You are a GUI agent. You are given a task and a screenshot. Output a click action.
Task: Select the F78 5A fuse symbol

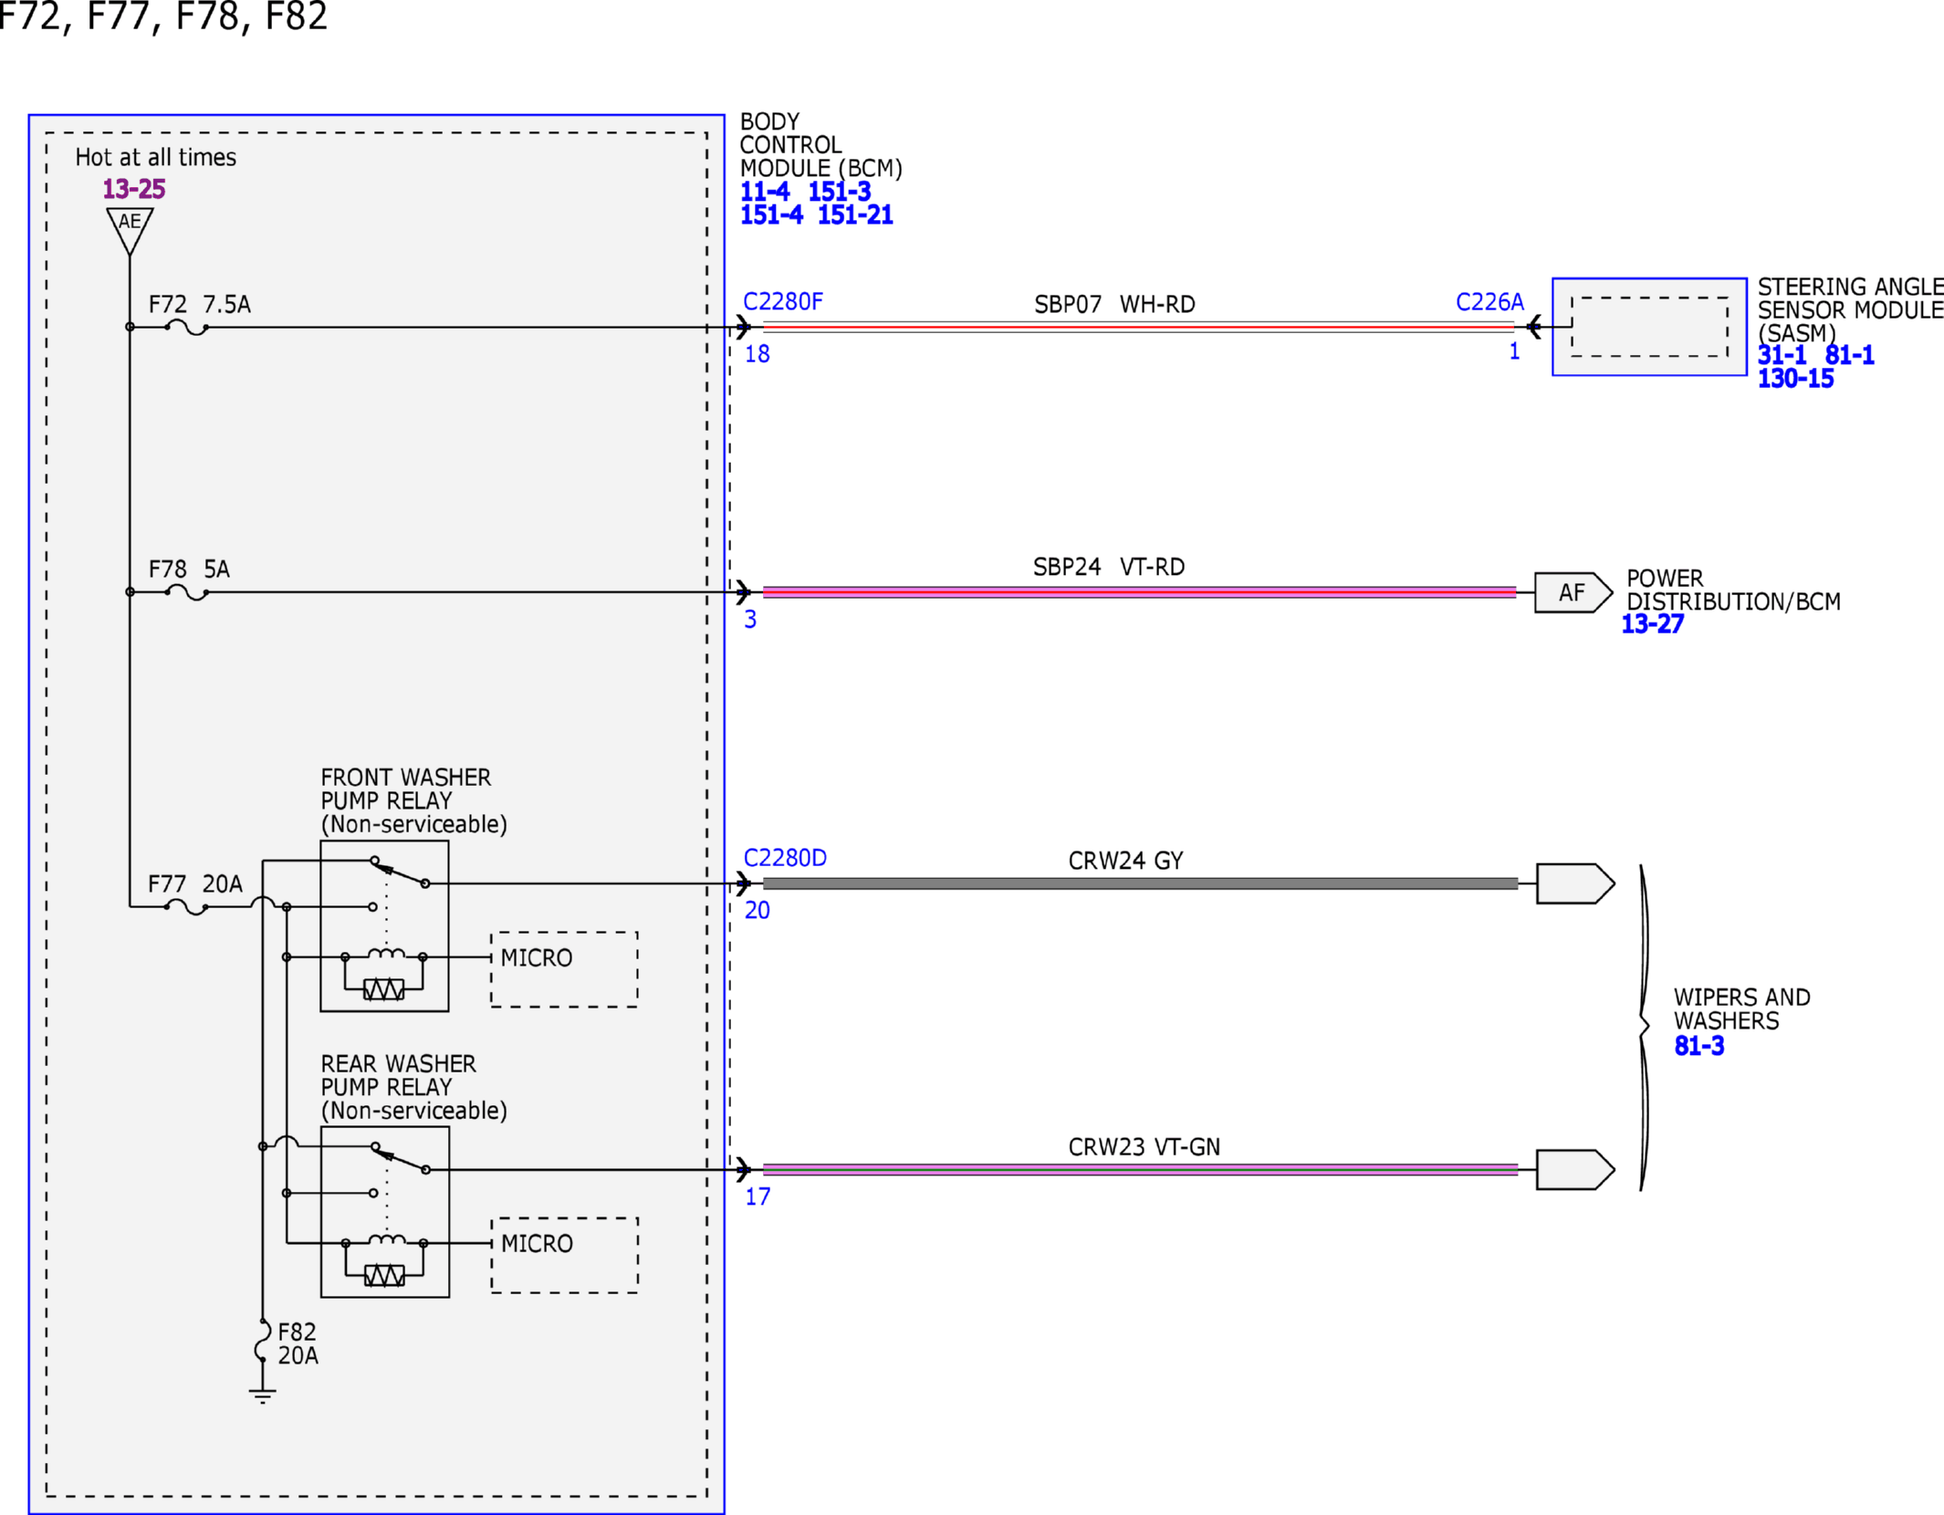[187, 592]
